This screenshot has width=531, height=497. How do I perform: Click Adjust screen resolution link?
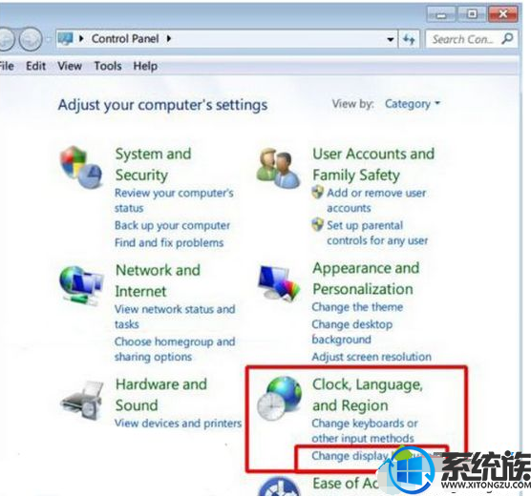[372, 357]
